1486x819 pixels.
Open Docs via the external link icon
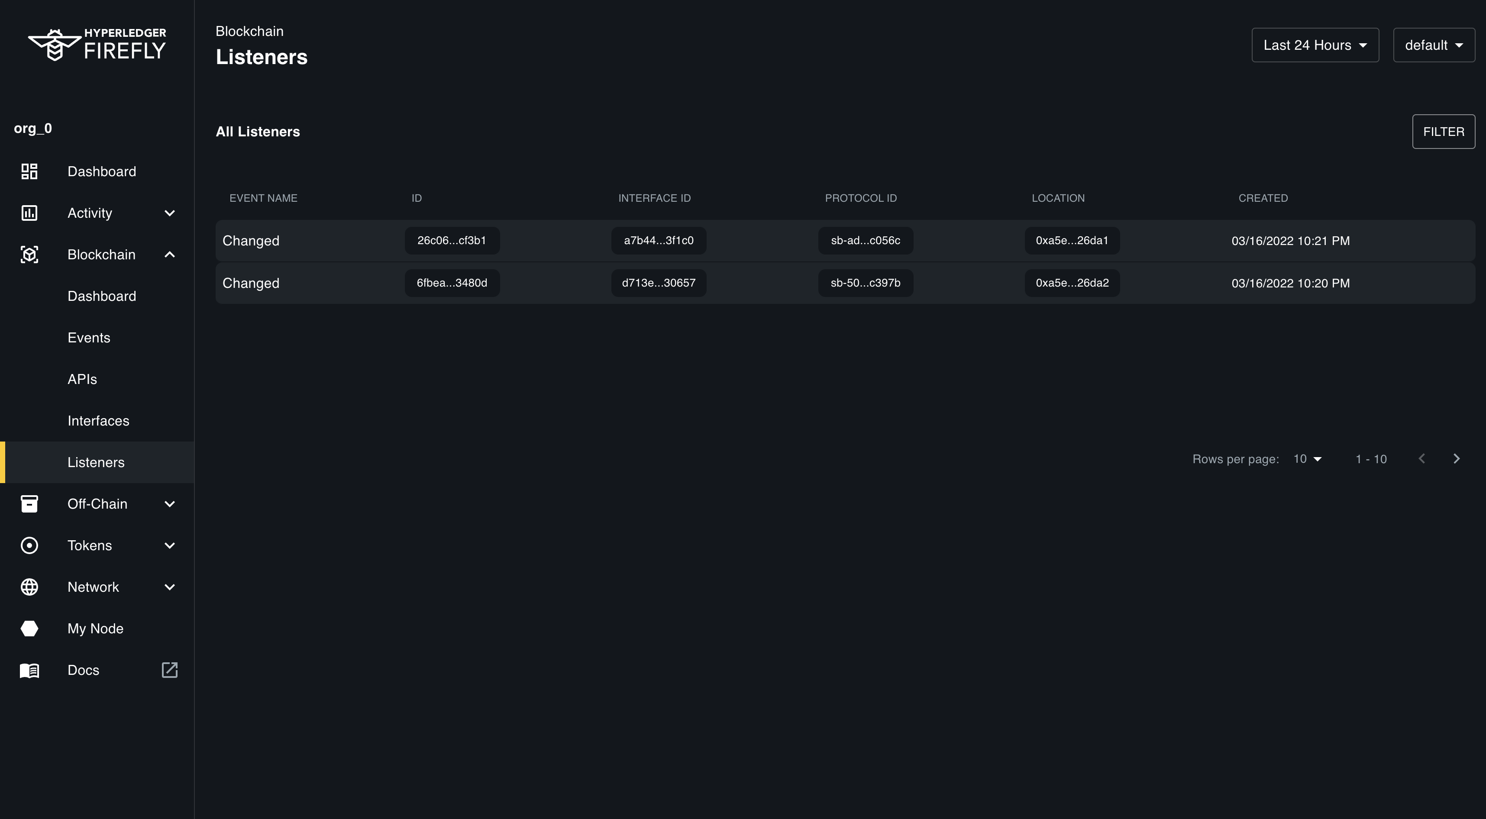pyautogui.click(x=170, y=670)
